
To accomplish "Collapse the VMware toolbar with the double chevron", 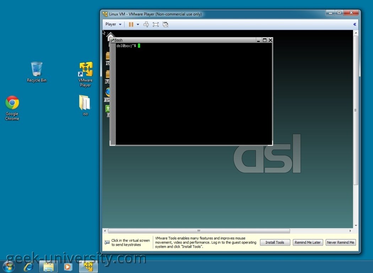I will 355,24.
